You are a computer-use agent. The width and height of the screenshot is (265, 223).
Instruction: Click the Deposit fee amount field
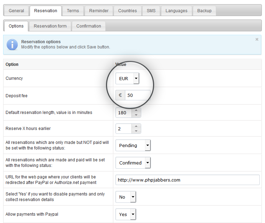pos(138,95)
